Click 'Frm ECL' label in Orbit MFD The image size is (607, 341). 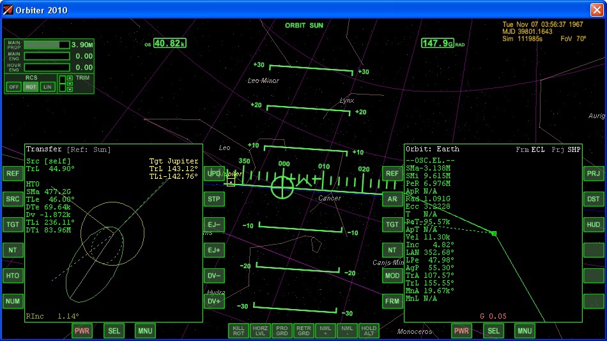tap(530, 149)
